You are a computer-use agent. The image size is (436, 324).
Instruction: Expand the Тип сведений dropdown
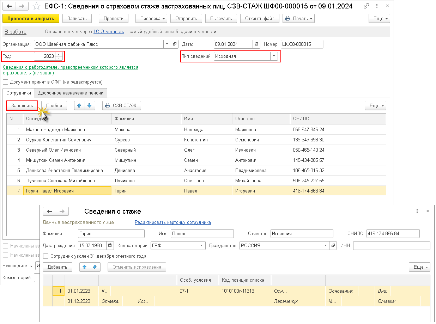tap(274, 56)
